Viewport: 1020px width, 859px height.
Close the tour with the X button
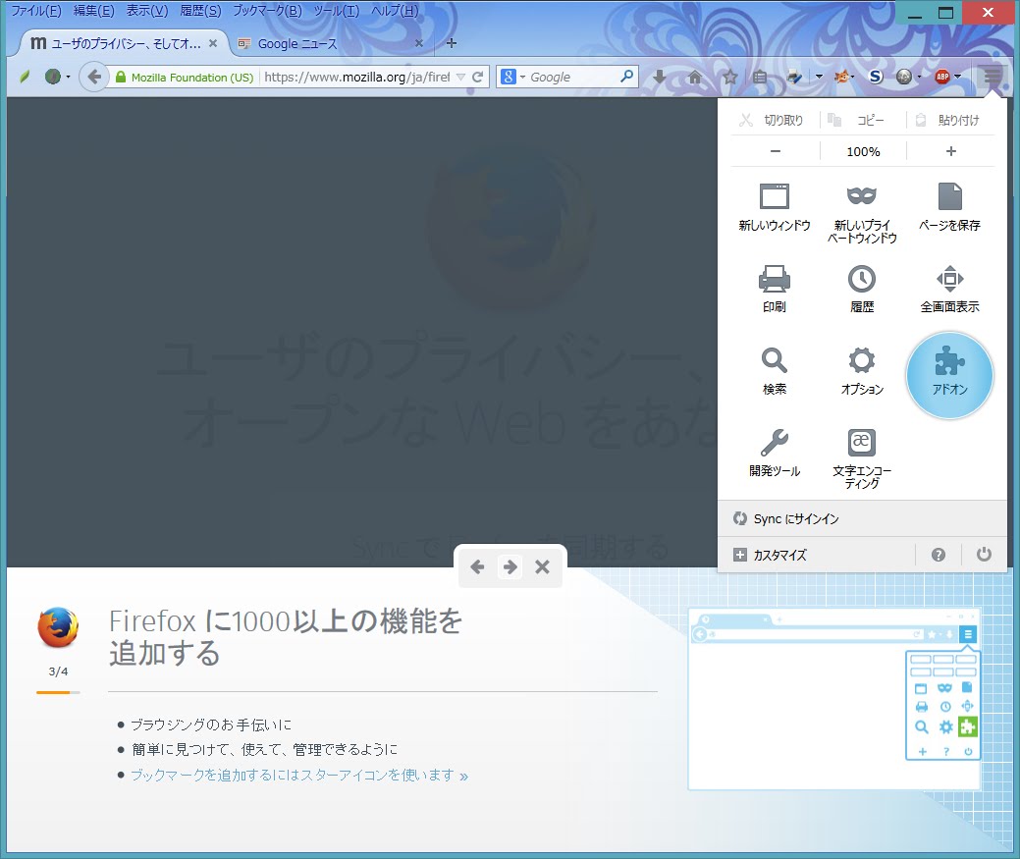point(542,567)
